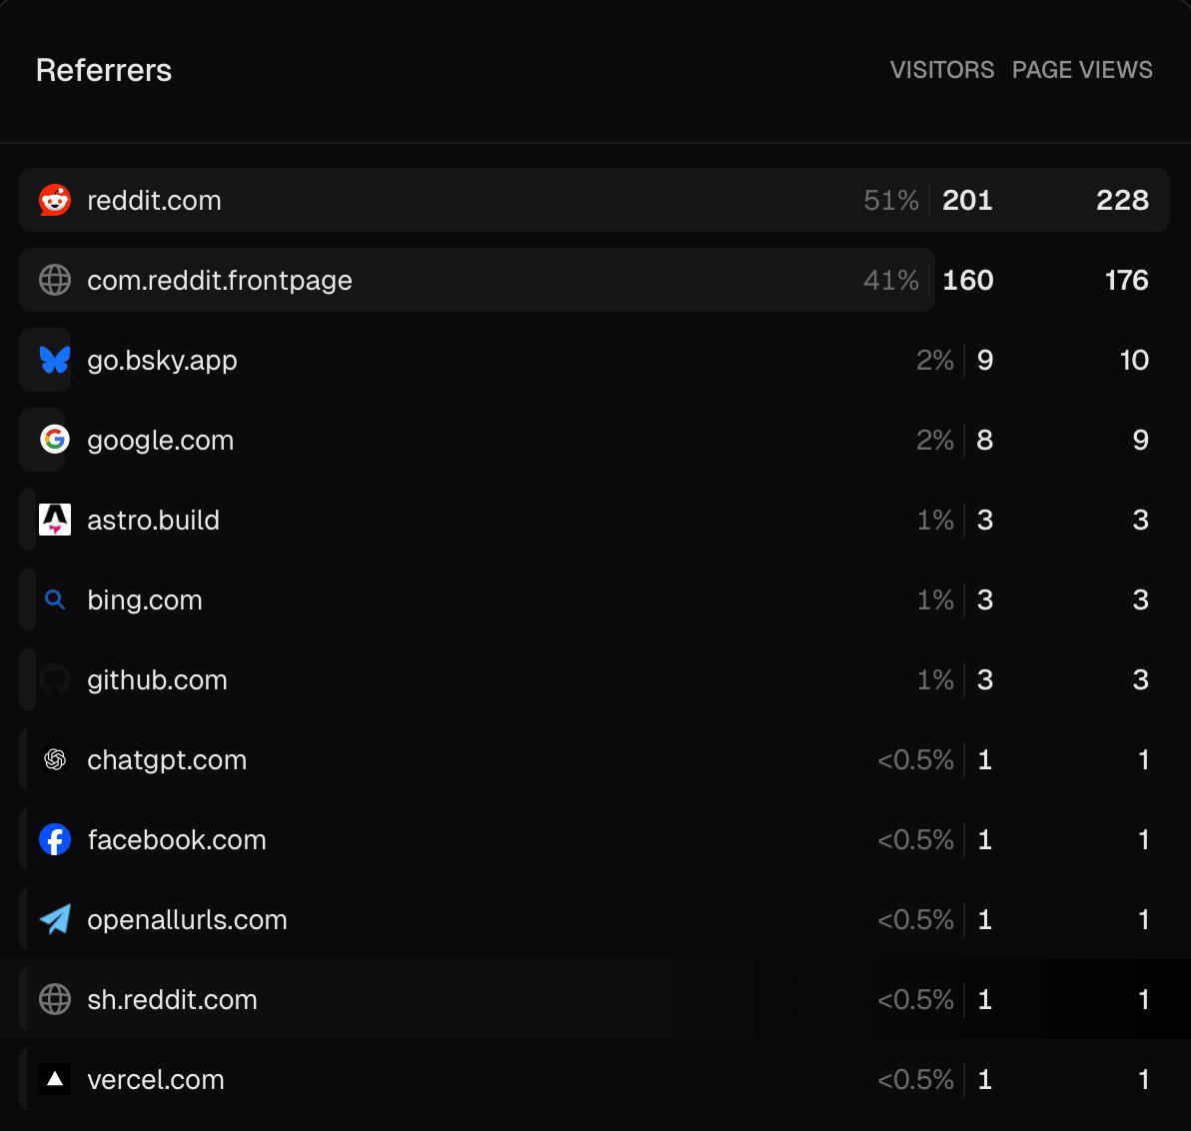Viewport: 1191px width, 1131px height.
Task: Click the Telegram-style plane icon for openallurls.com
Action: 55,919
